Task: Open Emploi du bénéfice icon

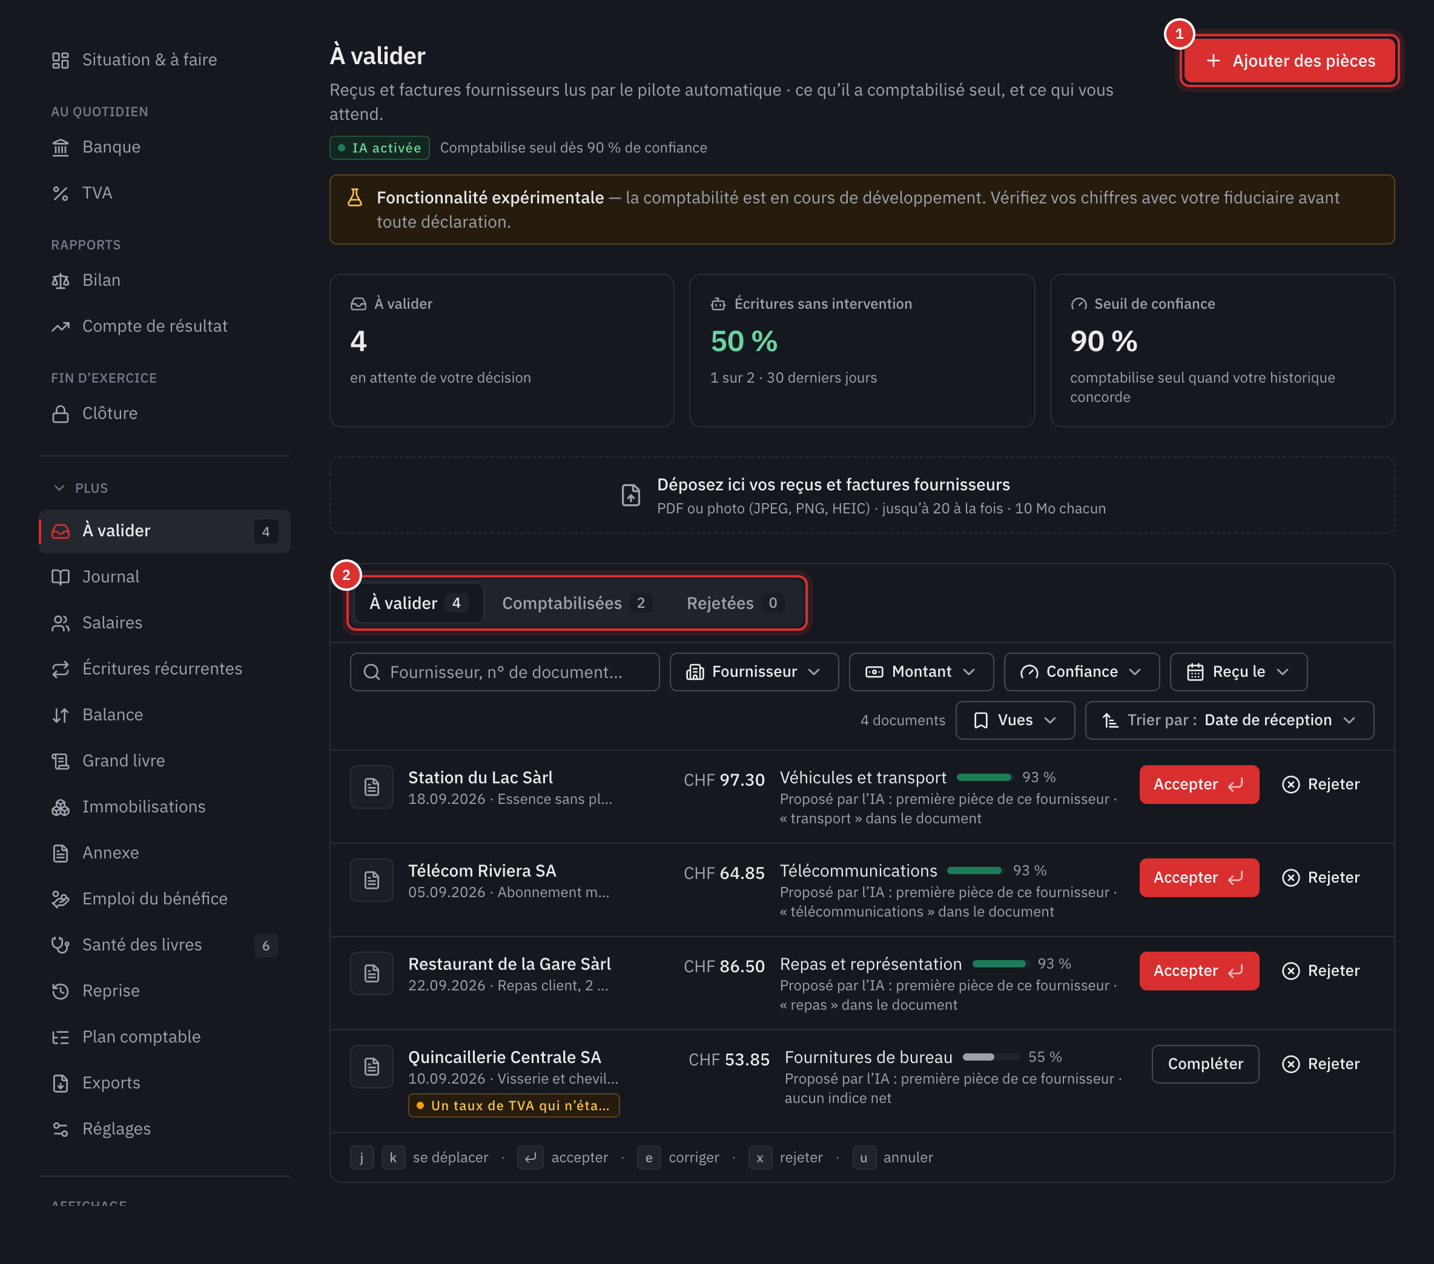Action: [x=61, y=899]
